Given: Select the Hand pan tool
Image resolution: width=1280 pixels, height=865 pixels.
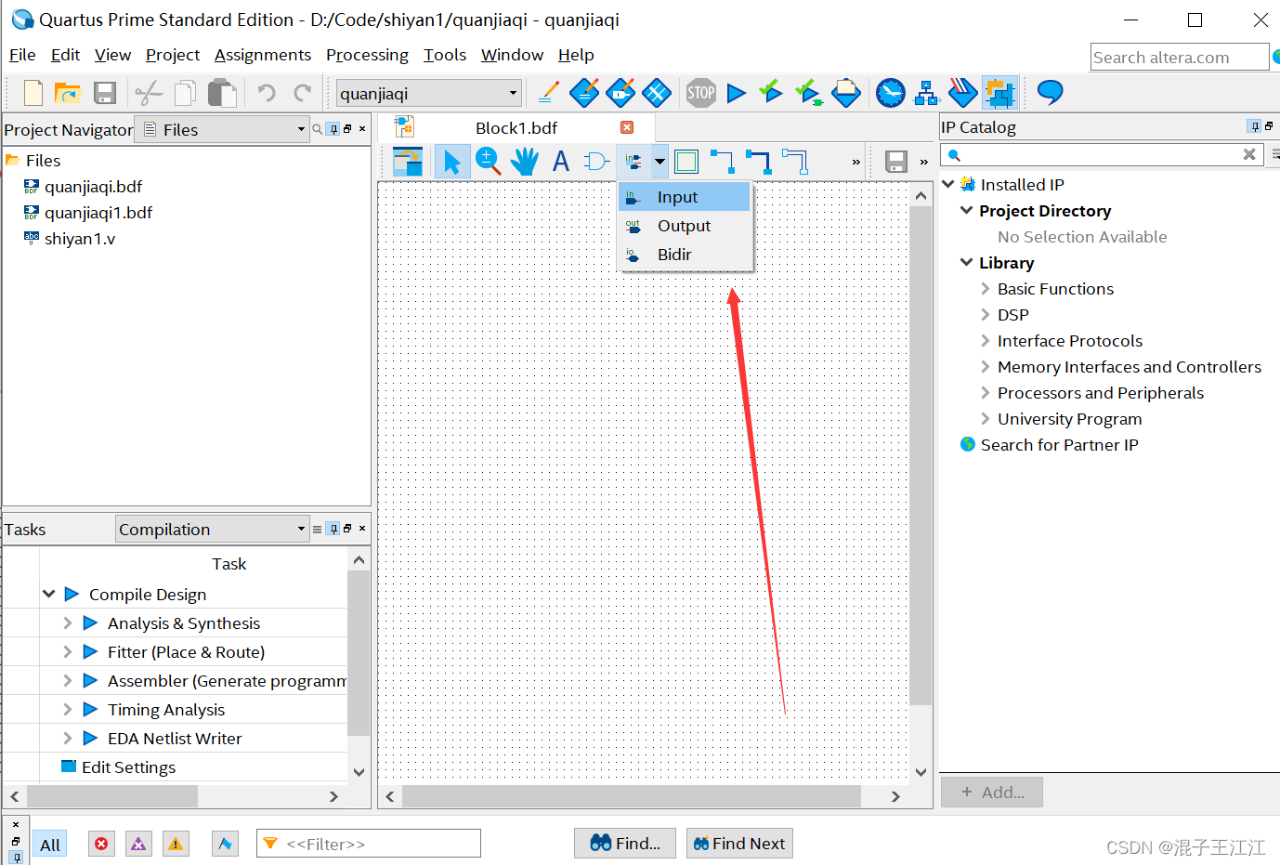Looking at the screenshot, I should coord(525,162).
